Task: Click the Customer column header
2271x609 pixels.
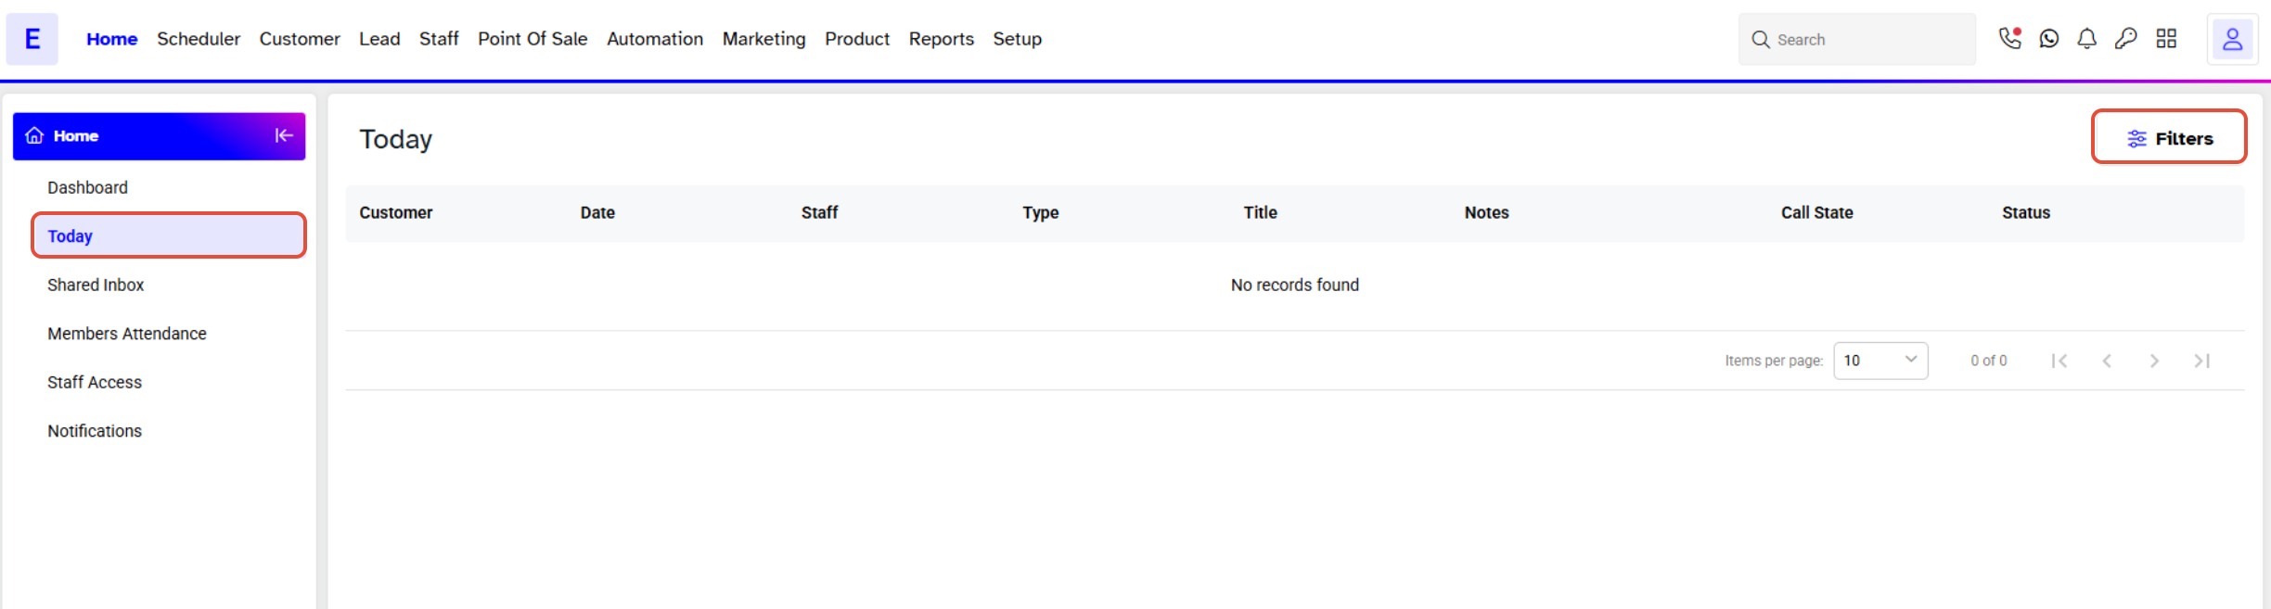Action: [396, 212]
